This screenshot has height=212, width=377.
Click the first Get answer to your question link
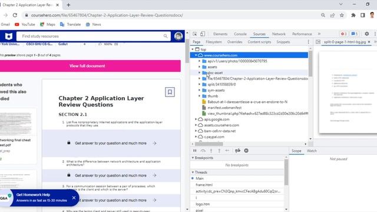pos(111,143)
